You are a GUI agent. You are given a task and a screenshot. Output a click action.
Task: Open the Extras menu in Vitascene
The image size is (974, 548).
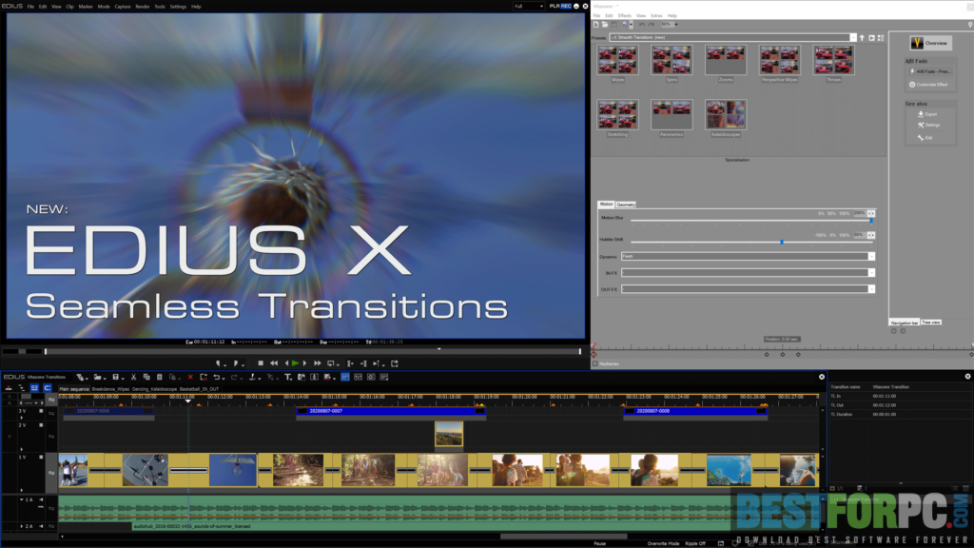tap(656, 15)
